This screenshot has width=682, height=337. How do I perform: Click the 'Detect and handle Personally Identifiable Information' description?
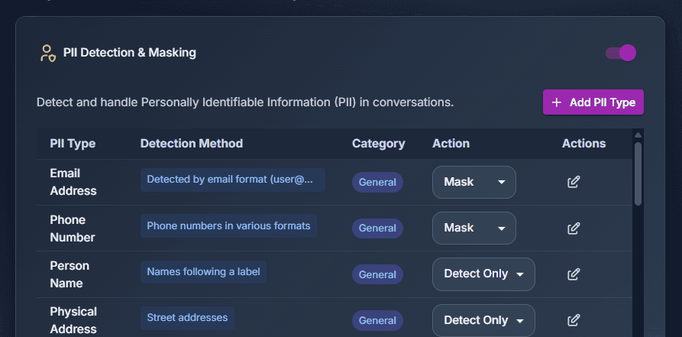(x=245, y=102)
